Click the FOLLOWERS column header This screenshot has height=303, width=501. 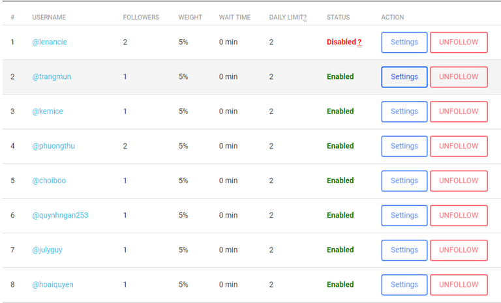click(x=141, y=18)
